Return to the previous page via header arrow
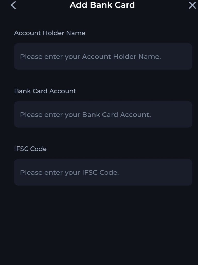 (13, 5)
